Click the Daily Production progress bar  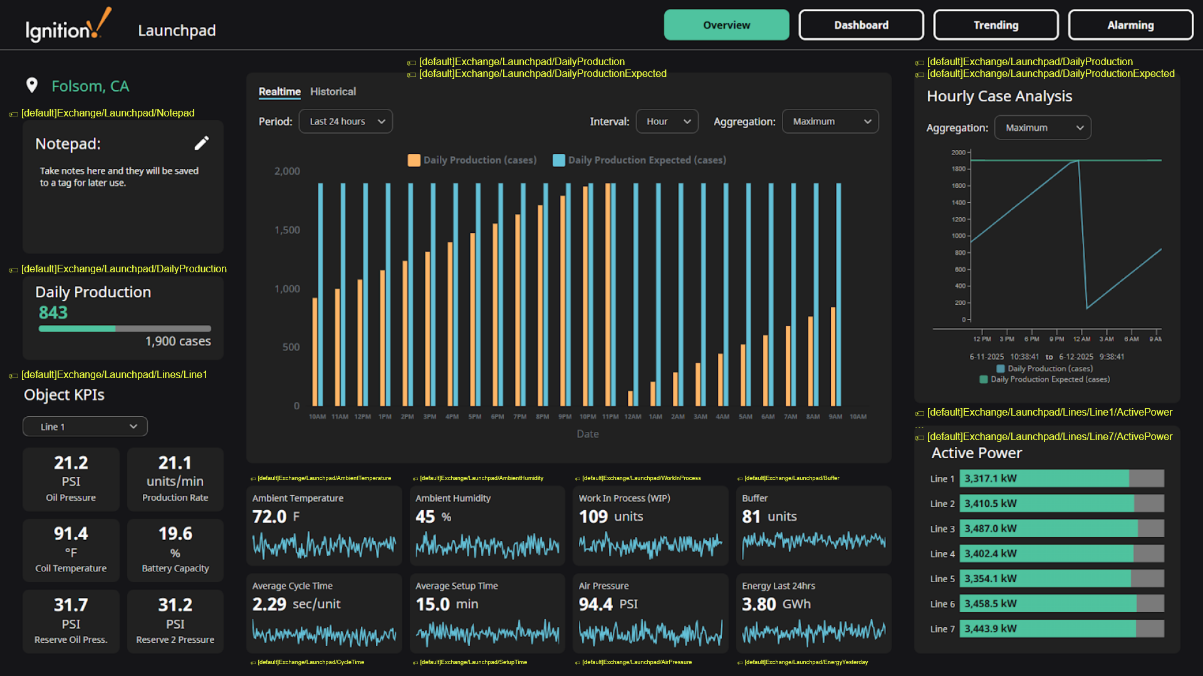[125, 329]
